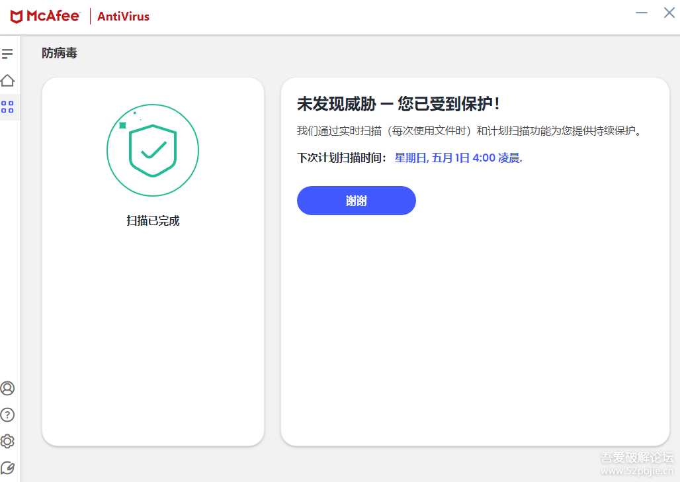Viewport: 680px width, 482px height.
Task: Select the 防病毒 page heading
Action: pyautogui.click(x=59, y=53)
